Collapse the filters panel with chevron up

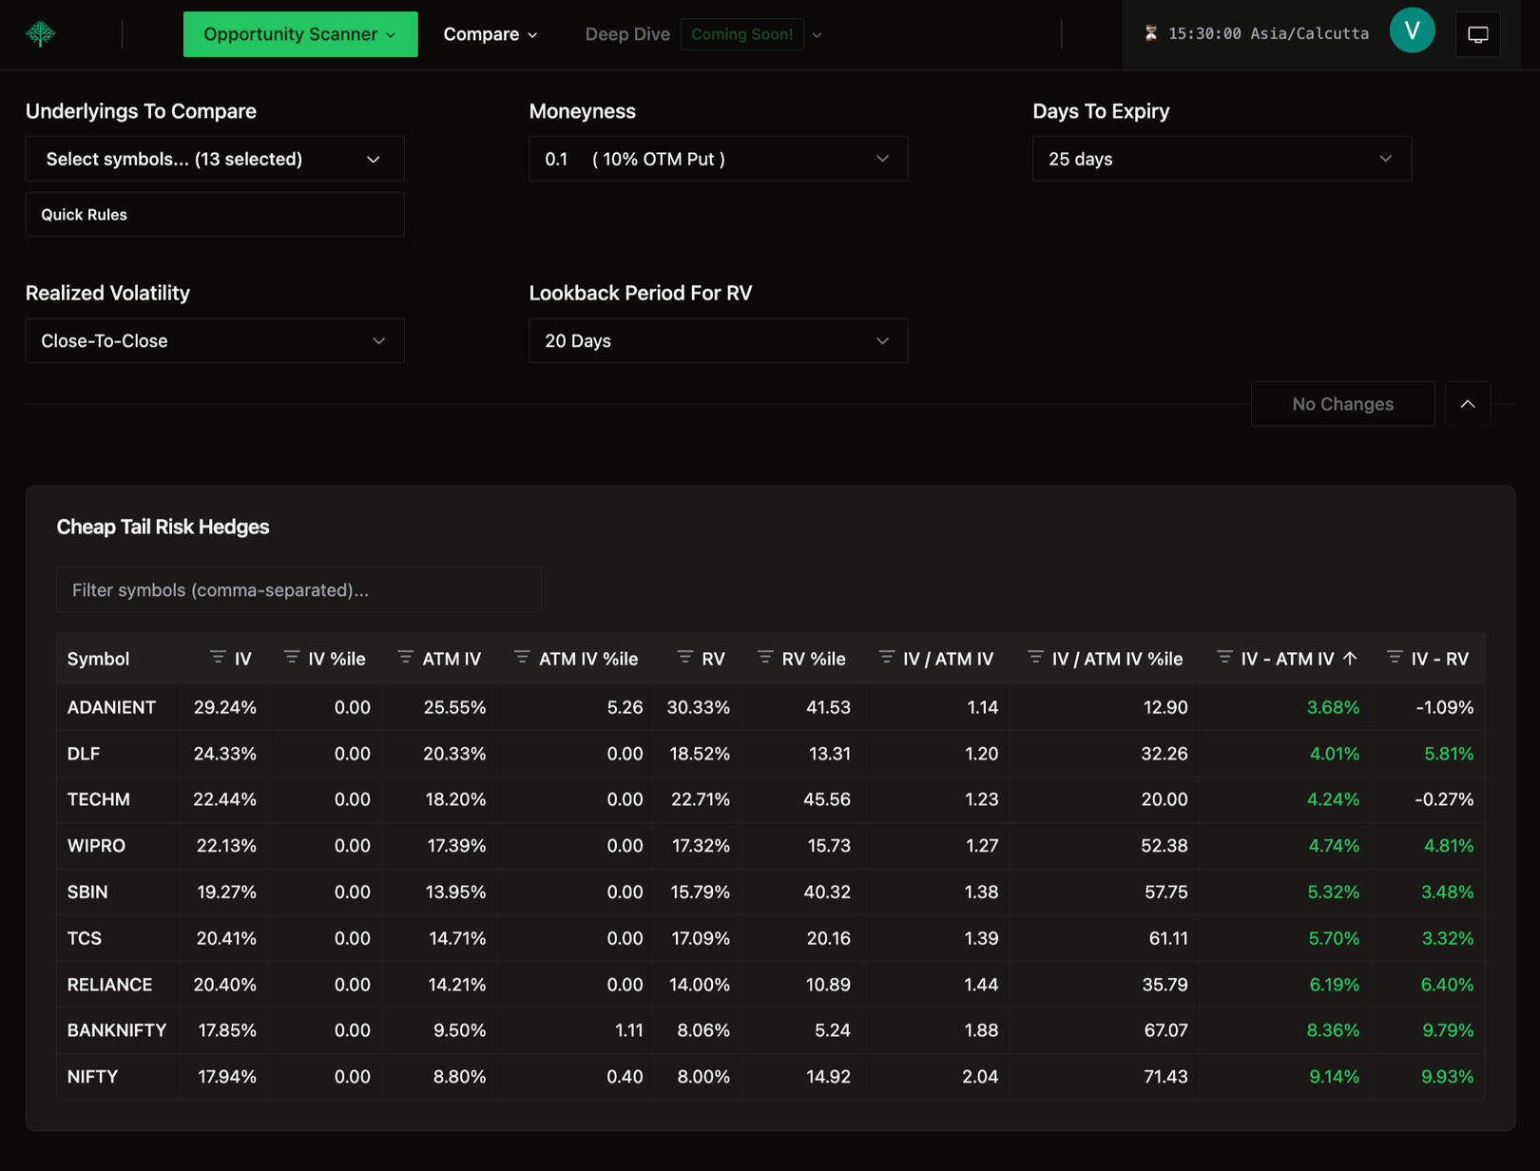[1467, 404]
